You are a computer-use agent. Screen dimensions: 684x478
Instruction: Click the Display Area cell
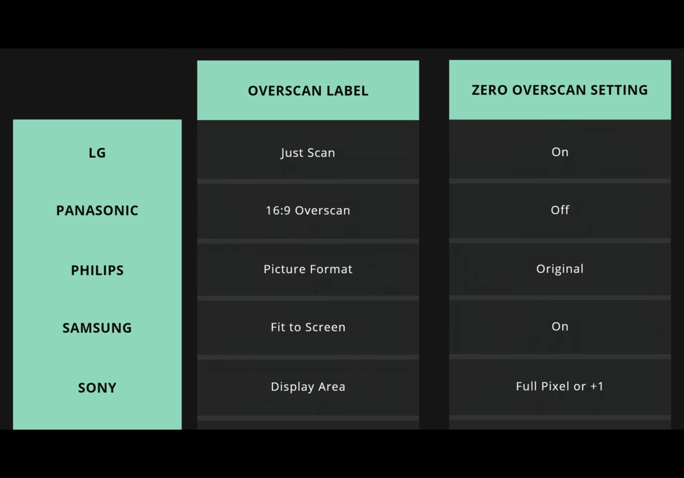pyautogui.click(x=308, y=387)
